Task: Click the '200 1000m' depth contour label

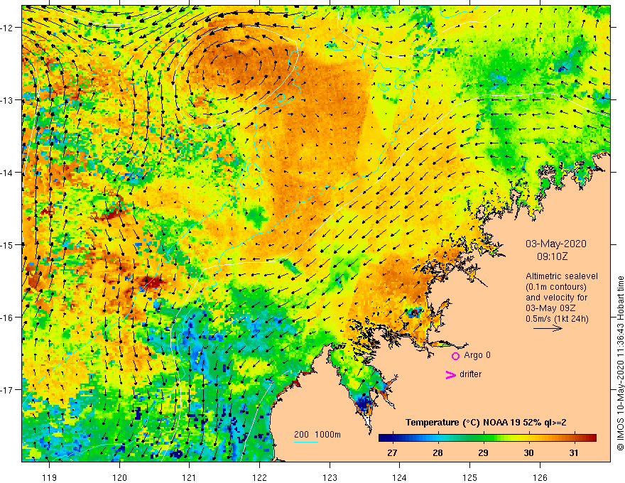Action: click(317, 435)
